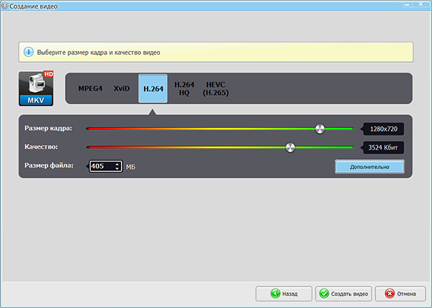Click the Размер файла label
This screenshot has width=432, height=308.
click(49, 166)
